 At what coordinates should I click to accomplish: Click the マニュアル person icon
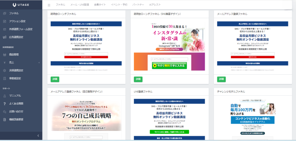(x=4, y=96)
